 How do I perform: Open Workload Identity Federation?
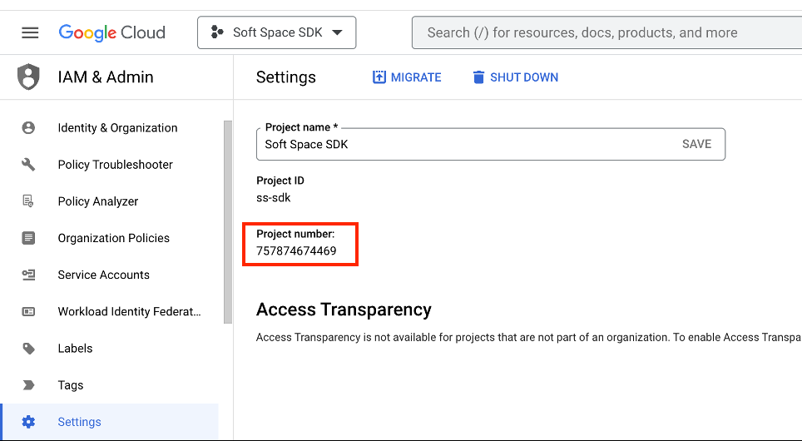[130, 312]
